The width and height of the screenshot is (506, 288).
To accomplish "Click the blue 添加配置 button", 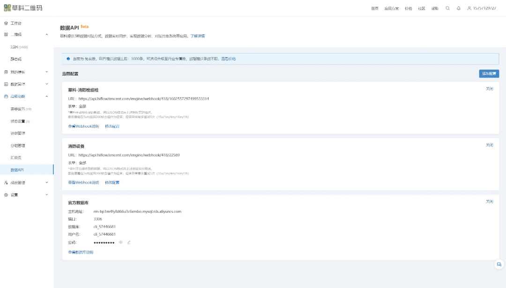I will 489,73.
